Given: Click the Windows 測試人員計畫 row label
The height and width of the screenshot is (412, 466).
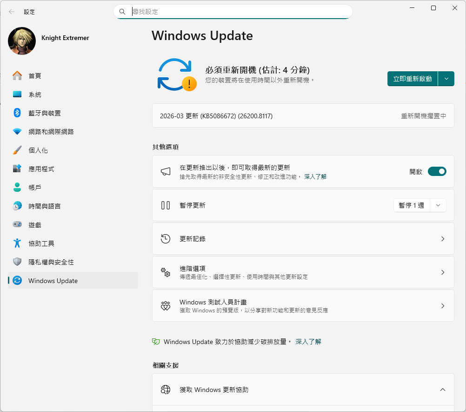Looking at the screenshot, I should click(x=213, y=302).
